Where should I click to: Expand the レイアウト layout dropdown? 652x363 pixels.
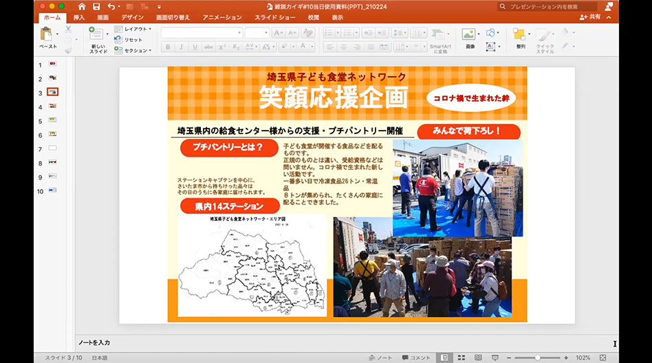[x=135, y=30]
